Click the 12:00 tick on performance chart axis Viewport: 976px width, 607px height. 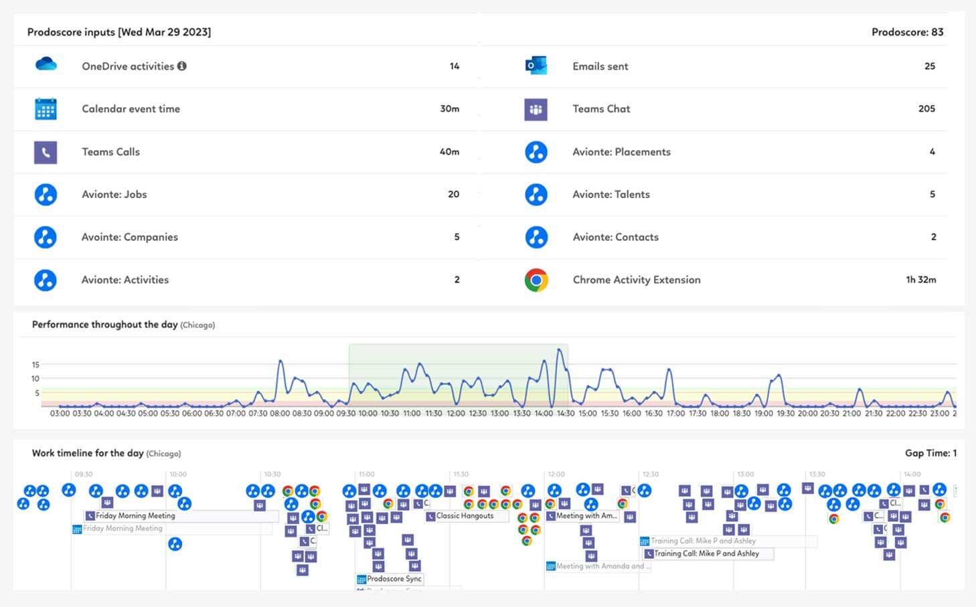click(456, 414)
